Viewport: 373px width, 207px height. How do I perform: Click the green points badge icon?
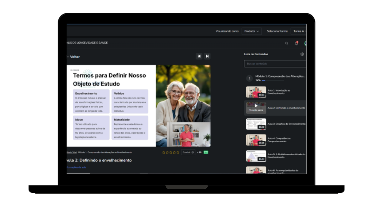[x=206, y=152]
